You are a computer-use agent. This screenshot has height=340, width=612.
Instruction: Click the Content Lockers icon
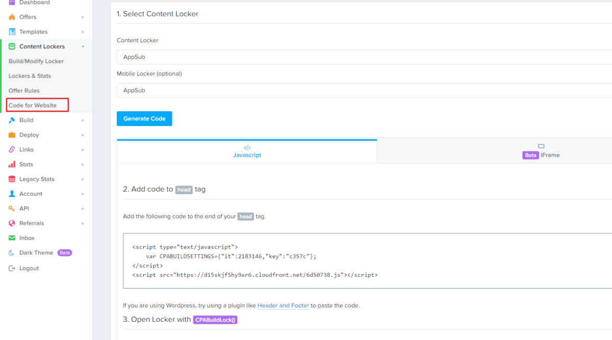12,46
